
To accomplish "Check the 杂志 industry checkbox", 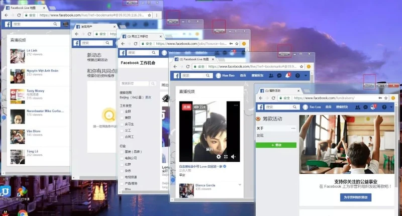I will click(122, 171).
